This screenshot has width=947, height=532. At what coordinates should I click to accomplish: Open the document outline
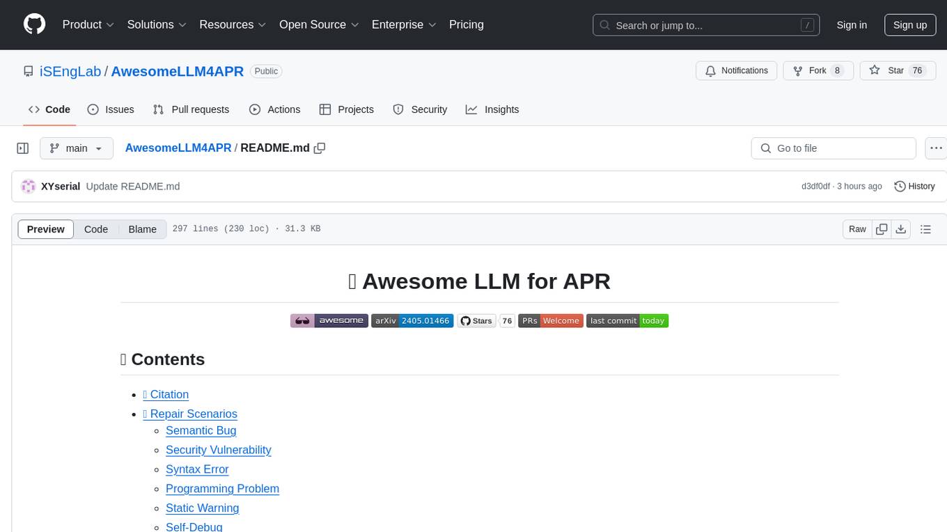[x=925, y=229]
